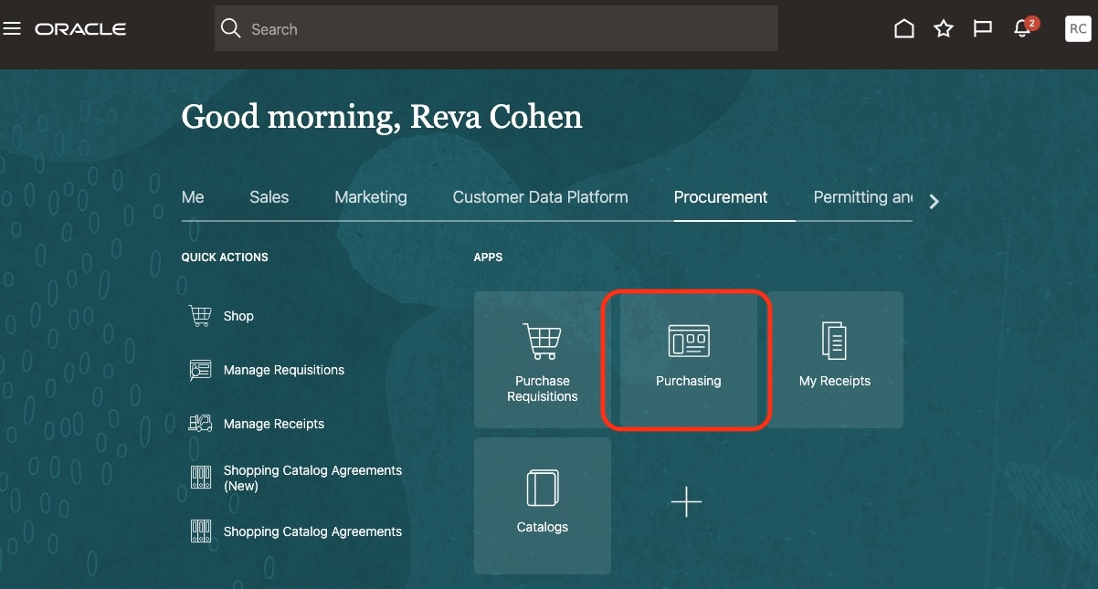
Task: Go to the home page icon
Action: tap(903, 28)
